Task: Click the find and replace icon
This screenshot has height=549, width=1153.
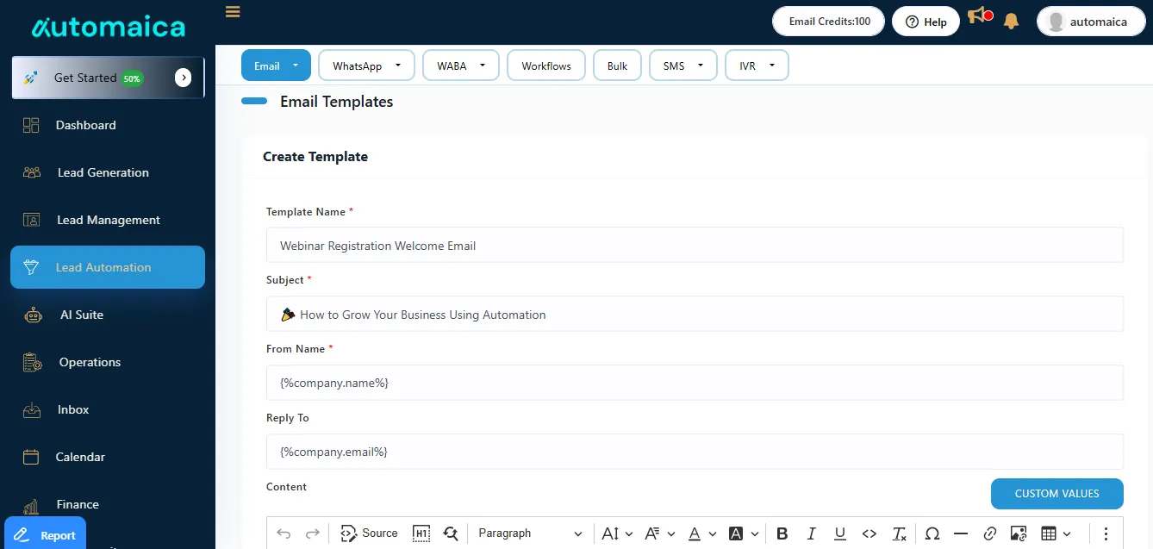Action: 451,533
